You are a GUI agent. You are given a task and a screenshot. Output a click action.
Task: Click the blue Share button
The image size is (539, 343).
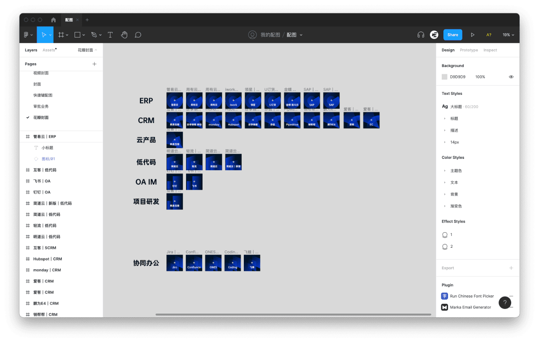[453, 35]
